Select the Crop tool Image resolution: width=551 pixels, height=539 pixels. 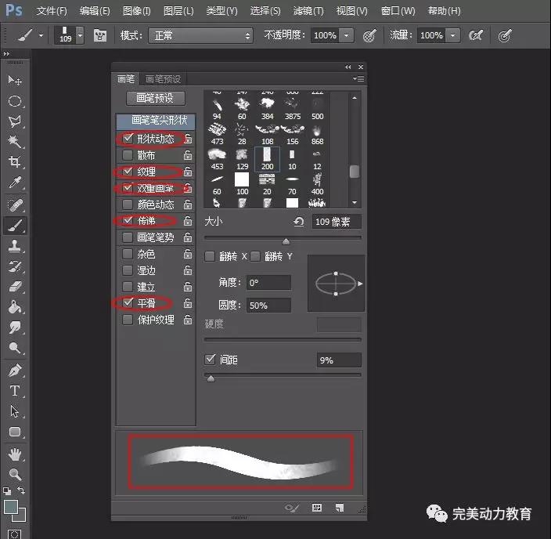point(14,161)
